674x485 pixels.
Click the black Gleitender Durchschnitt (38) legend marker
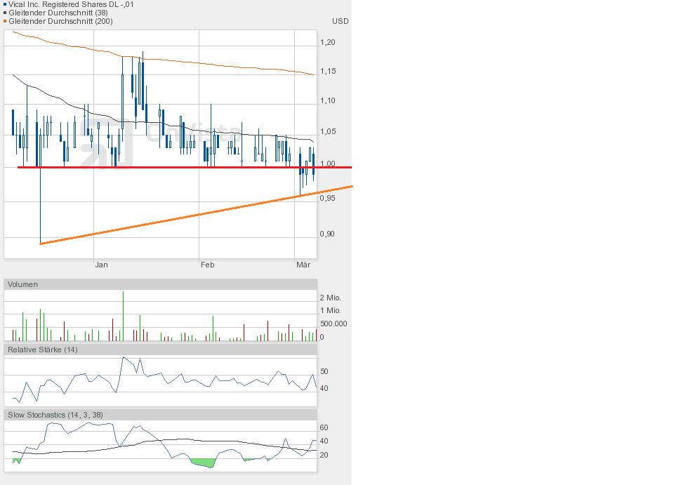pos(5,13)
